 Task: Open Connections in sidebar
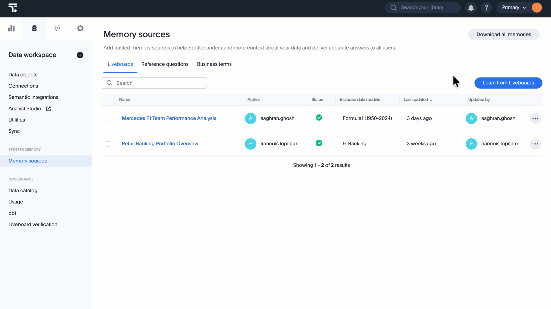tap(23, 86)
